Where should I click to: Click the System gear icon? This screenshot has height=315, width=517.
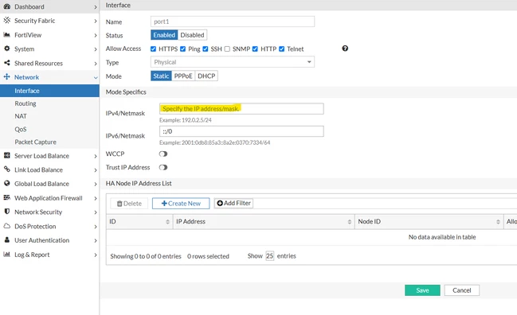[x=6, y=49]
